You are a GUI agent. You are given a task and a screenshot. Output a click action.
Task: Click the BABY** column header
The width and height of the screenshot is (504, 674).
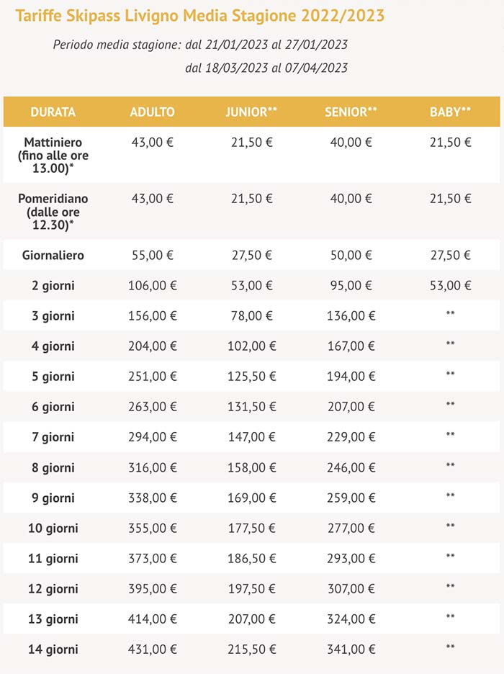450,112
